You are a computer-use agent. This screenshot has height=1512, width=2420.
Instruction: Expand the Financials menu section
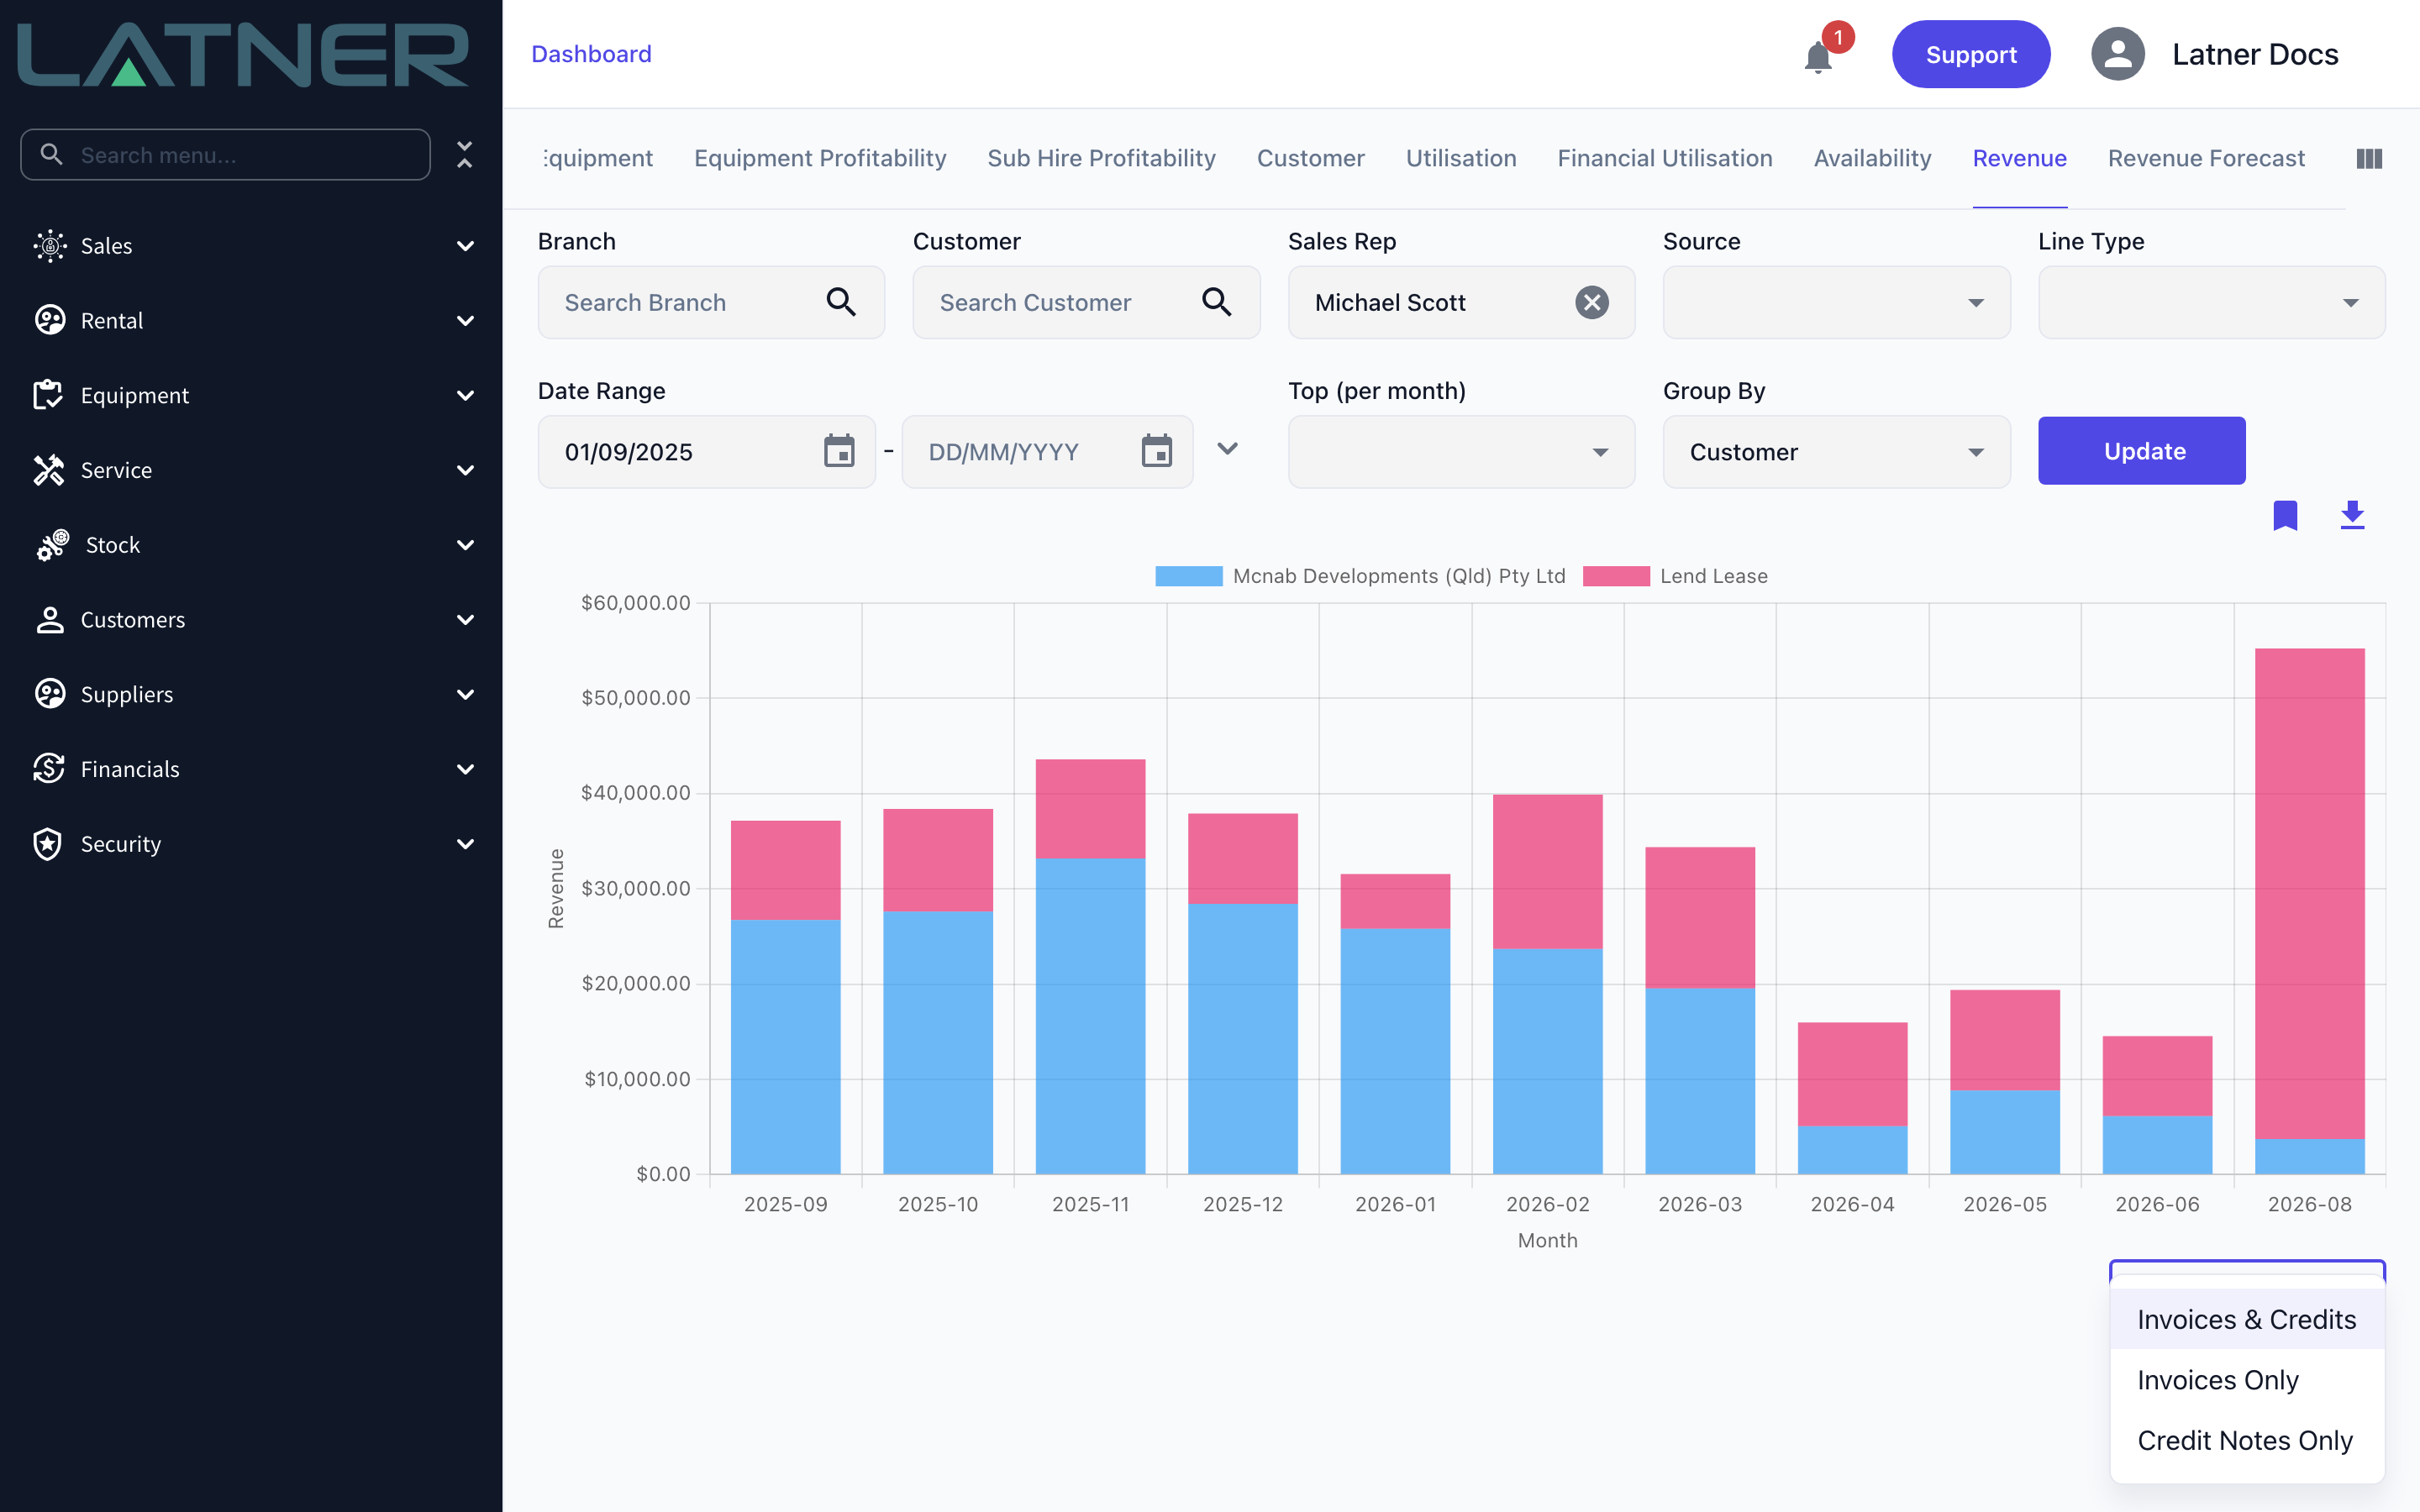point(465,769)
